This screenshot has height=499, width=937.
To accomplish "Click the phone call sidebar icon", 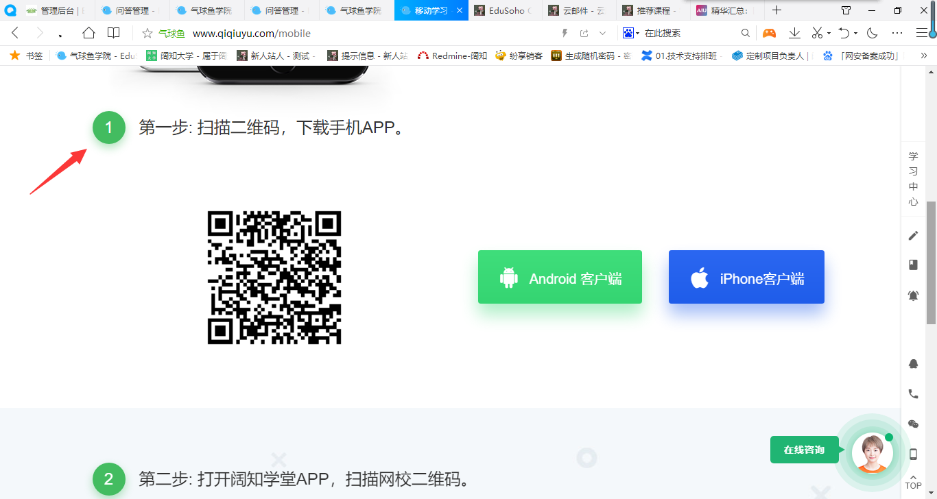I will [913, 394].
